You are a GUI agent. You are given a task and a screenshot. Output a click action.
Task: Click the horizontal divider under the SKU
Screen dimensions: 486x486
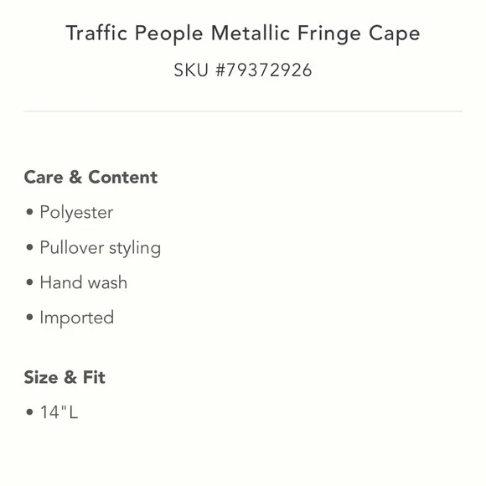pyautogui.click(x=243, y=111)
